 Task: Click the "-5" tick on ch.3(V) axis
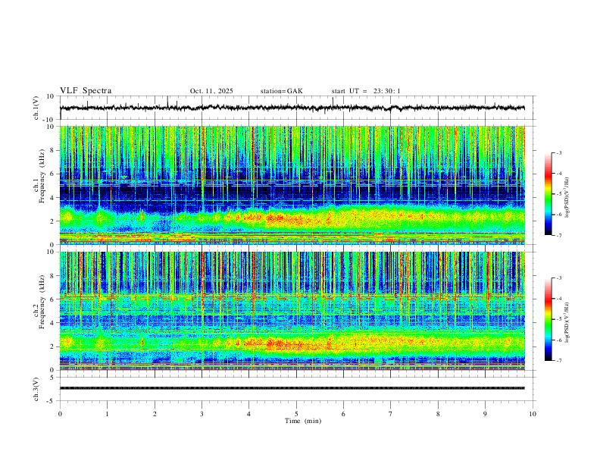(x=51, y=401)
